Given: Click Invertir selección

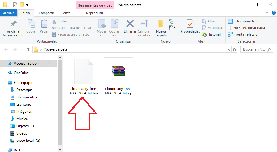Looking at the screenshot, I should 243,34.
